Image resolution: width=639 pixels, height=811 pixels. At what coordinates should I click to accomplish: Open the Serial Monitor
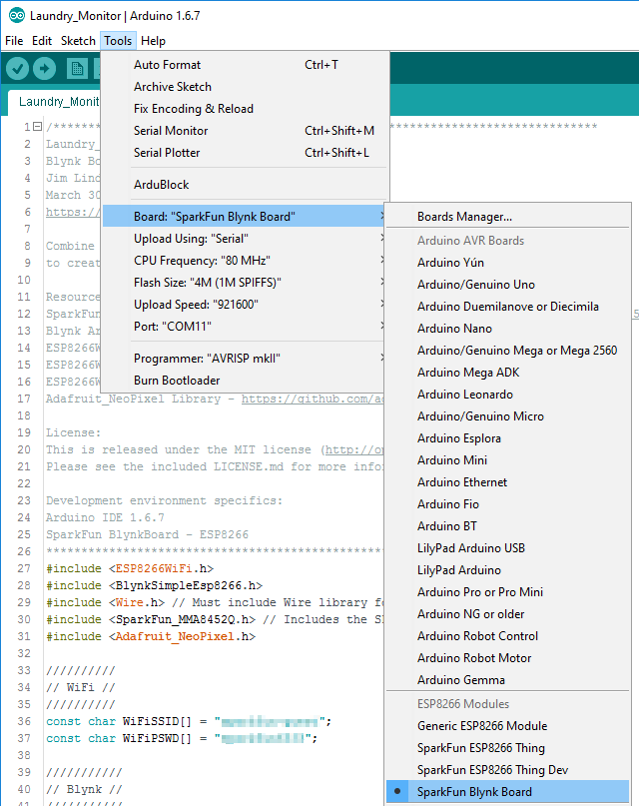pyautogui.click(x=245, y=130)
